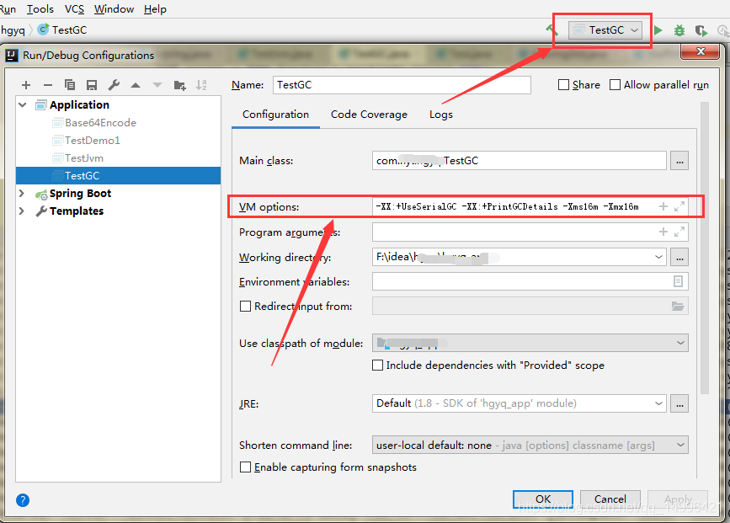Open environment variables editor icon
The height and width of the screenshot is (523, 730).
[679, 281]
